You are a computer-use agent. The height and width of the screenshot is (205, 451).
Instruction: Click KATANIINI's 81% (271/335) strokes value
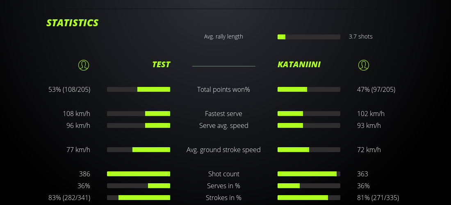378,198
